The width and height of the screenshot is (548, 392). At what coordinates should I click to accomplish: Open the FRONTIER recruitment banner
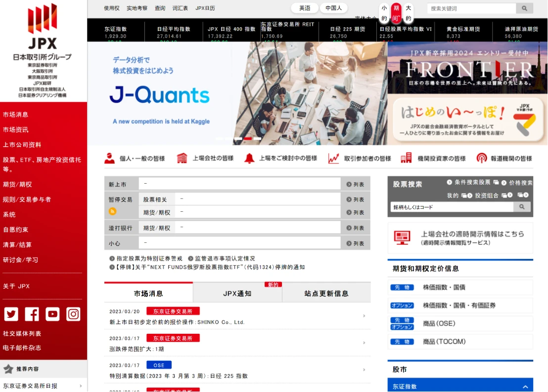(x=467, y=68)
